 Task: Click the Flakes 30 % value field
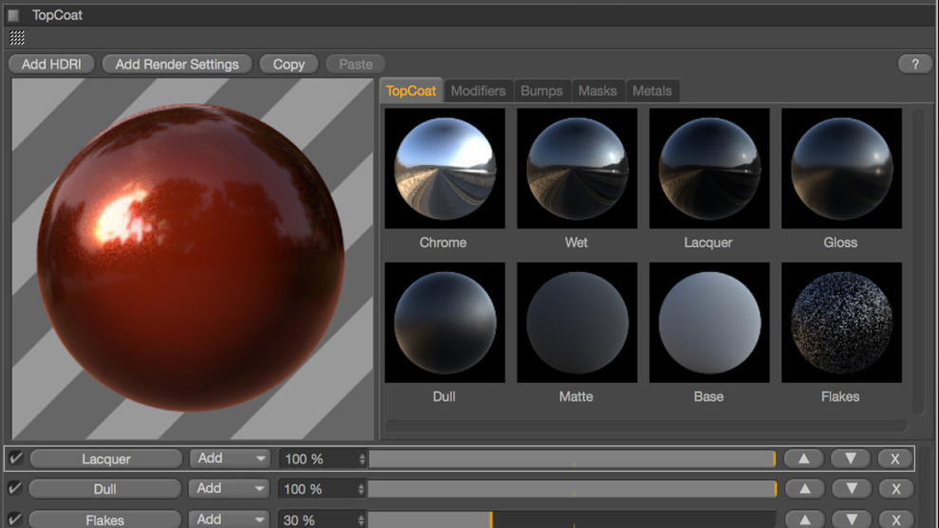pos(317,519)
